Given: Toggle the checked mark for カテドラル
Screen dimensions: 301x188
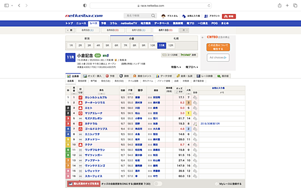Looking at the screenshot, I should 81,124.
